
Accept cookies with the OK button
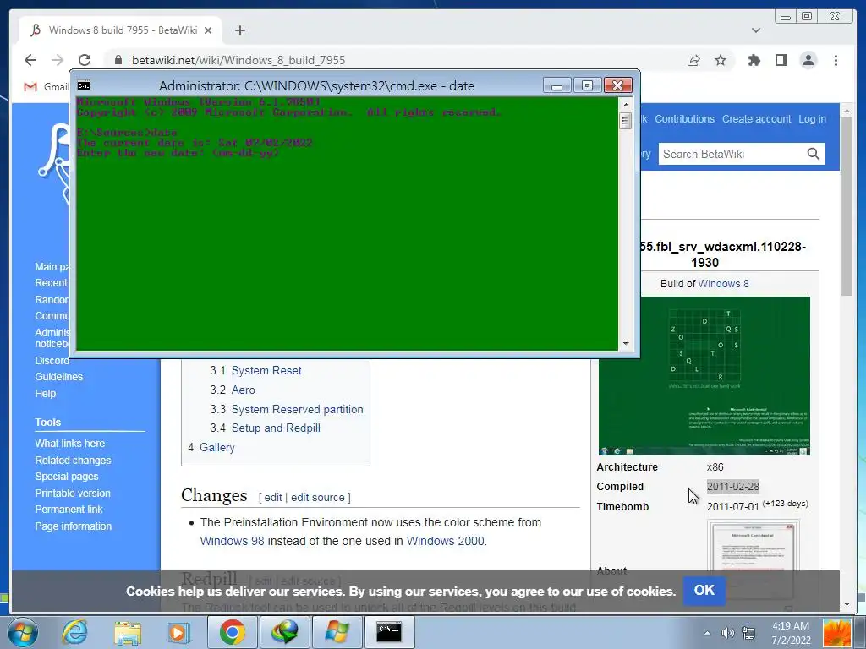[x=704, y=591]
